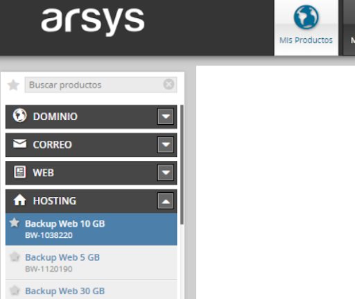Screen dimensions: 355x299
Task: Clear the product search with the X icon
Action: (x=168, y=84)
